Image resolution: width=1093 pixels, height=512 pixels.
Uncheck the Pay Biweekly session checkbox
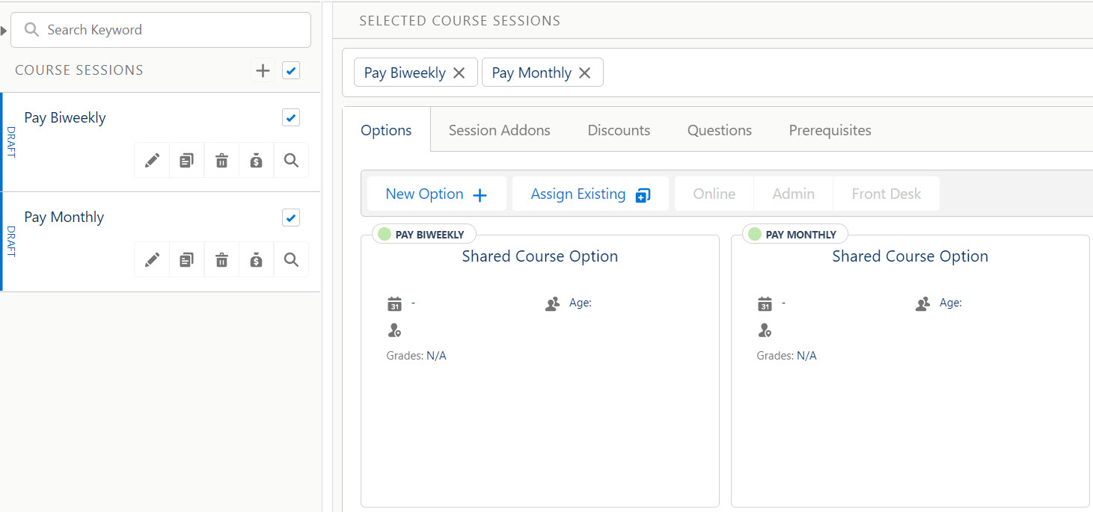tap(291, 117)
